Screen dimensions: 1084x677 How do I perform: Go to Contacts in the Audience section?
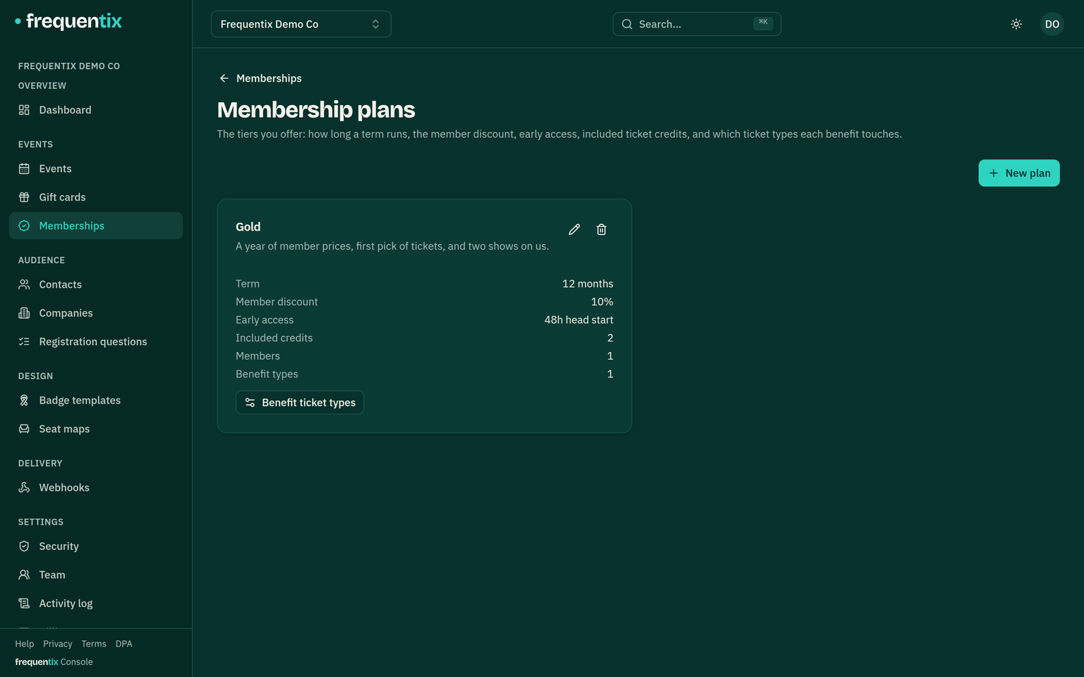click(x=96, y=285)
